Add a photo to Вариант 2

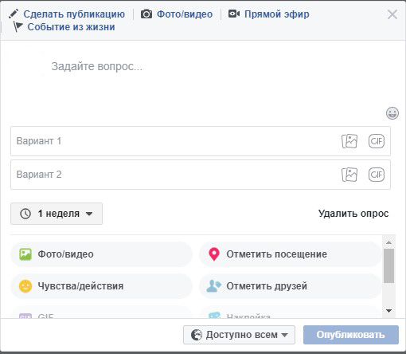pos(349,175)
